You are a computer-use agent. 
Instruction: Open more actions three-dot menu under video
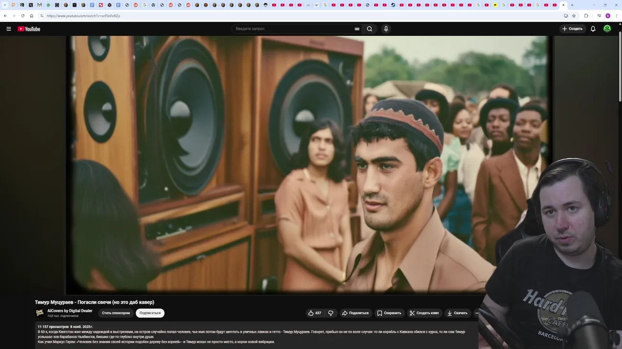point(477,313)
